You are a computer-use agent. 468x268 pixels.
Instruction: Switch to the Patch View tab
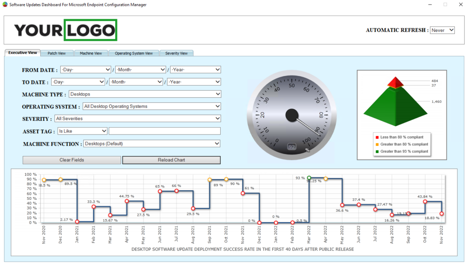pos(57,53)
